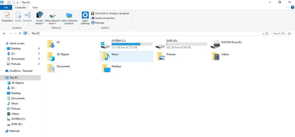Select the Videos folder in main pane
Screen dimensions: 295x137
(x=216, y=56)
